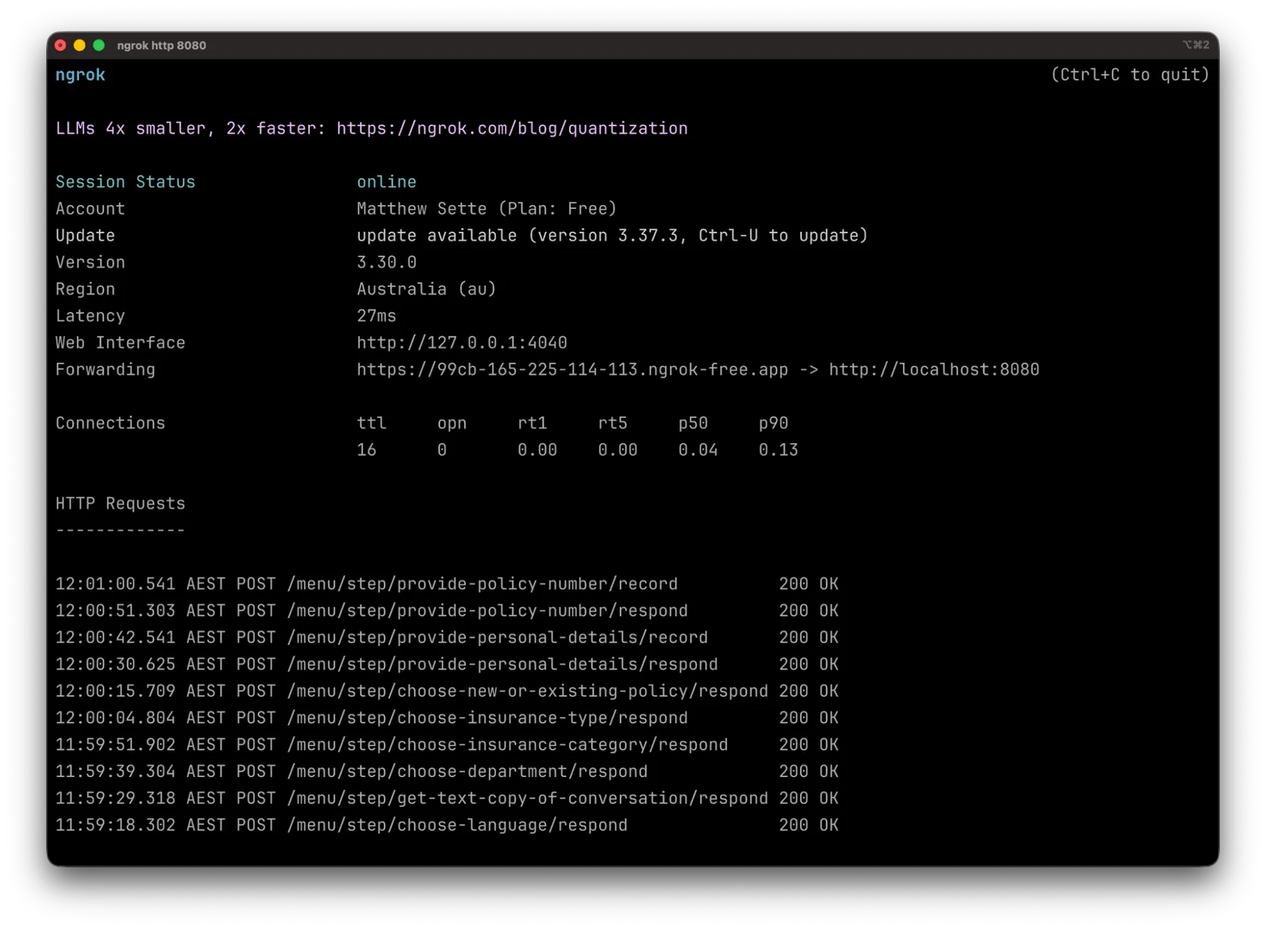1266x929 pixels.
Task: Click the ngrok-free.app forwarding URL
Action: [571, 369]
